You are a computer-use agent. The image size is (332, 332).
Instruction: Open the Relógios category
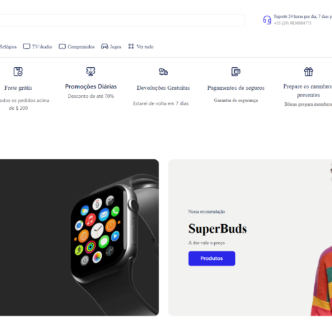pos(8,46)
